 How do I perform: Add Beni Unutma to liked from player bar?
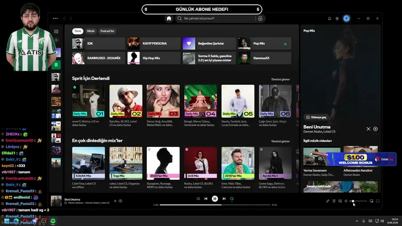121,201
